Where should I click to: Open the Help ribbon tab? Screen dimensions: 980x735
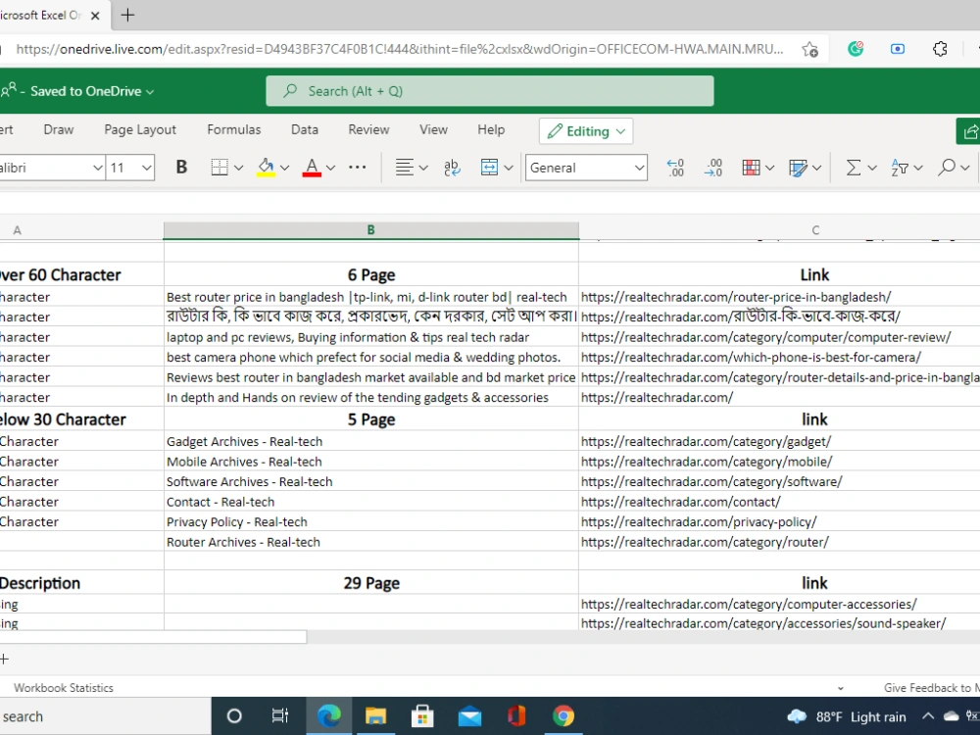coord(491,129)
